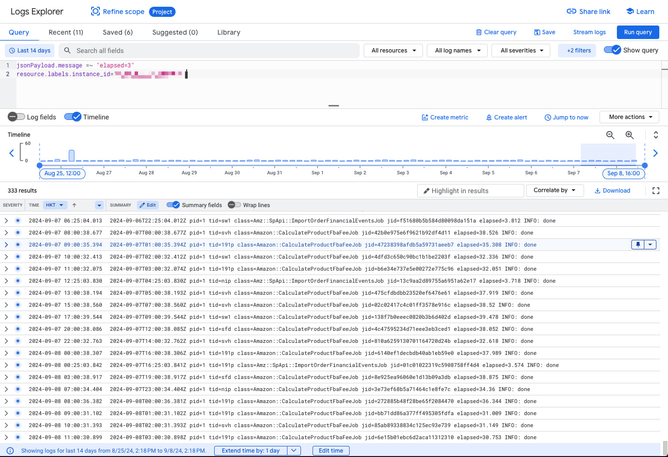Click the tall histogram bar near Aug 26

click(x=71, y=156)
